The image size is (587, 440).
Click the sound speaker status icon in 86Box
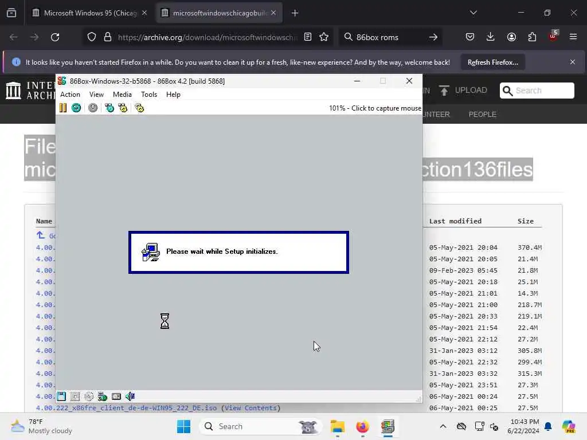130,396
